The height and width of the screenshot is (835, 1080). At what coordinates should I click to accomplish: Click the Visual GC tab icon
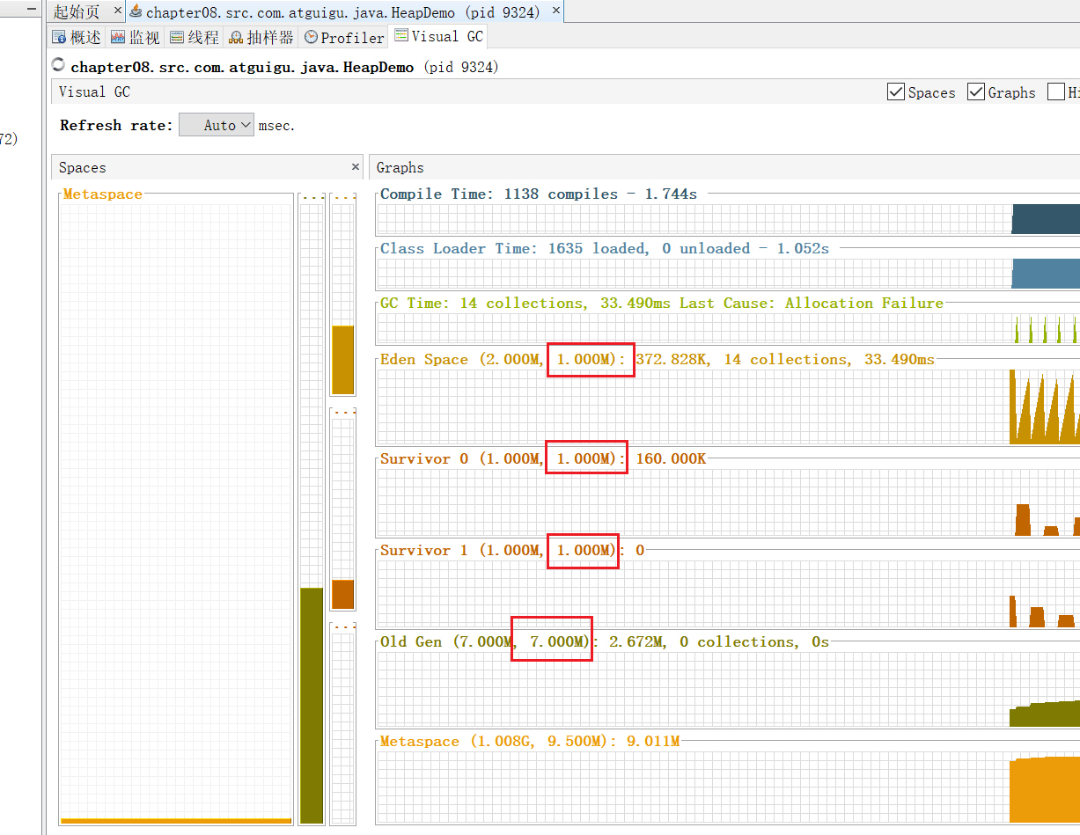click(x=401, y=36)
